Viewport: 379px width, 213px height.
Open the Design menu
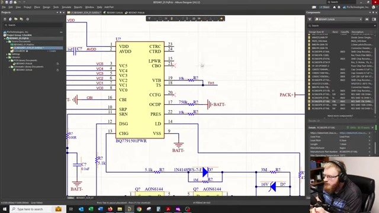pyautogui.click(x=46, y=7)
